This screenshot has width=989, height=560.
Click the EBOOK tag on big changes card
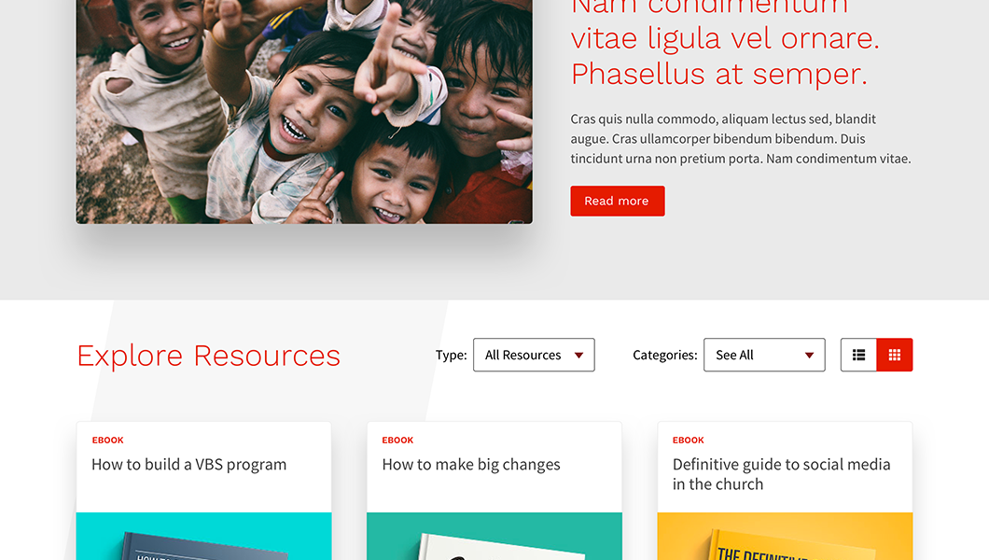(397, 441)
